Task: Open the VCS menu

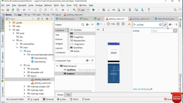Action: pyautogui.click(x=75, y=5)
